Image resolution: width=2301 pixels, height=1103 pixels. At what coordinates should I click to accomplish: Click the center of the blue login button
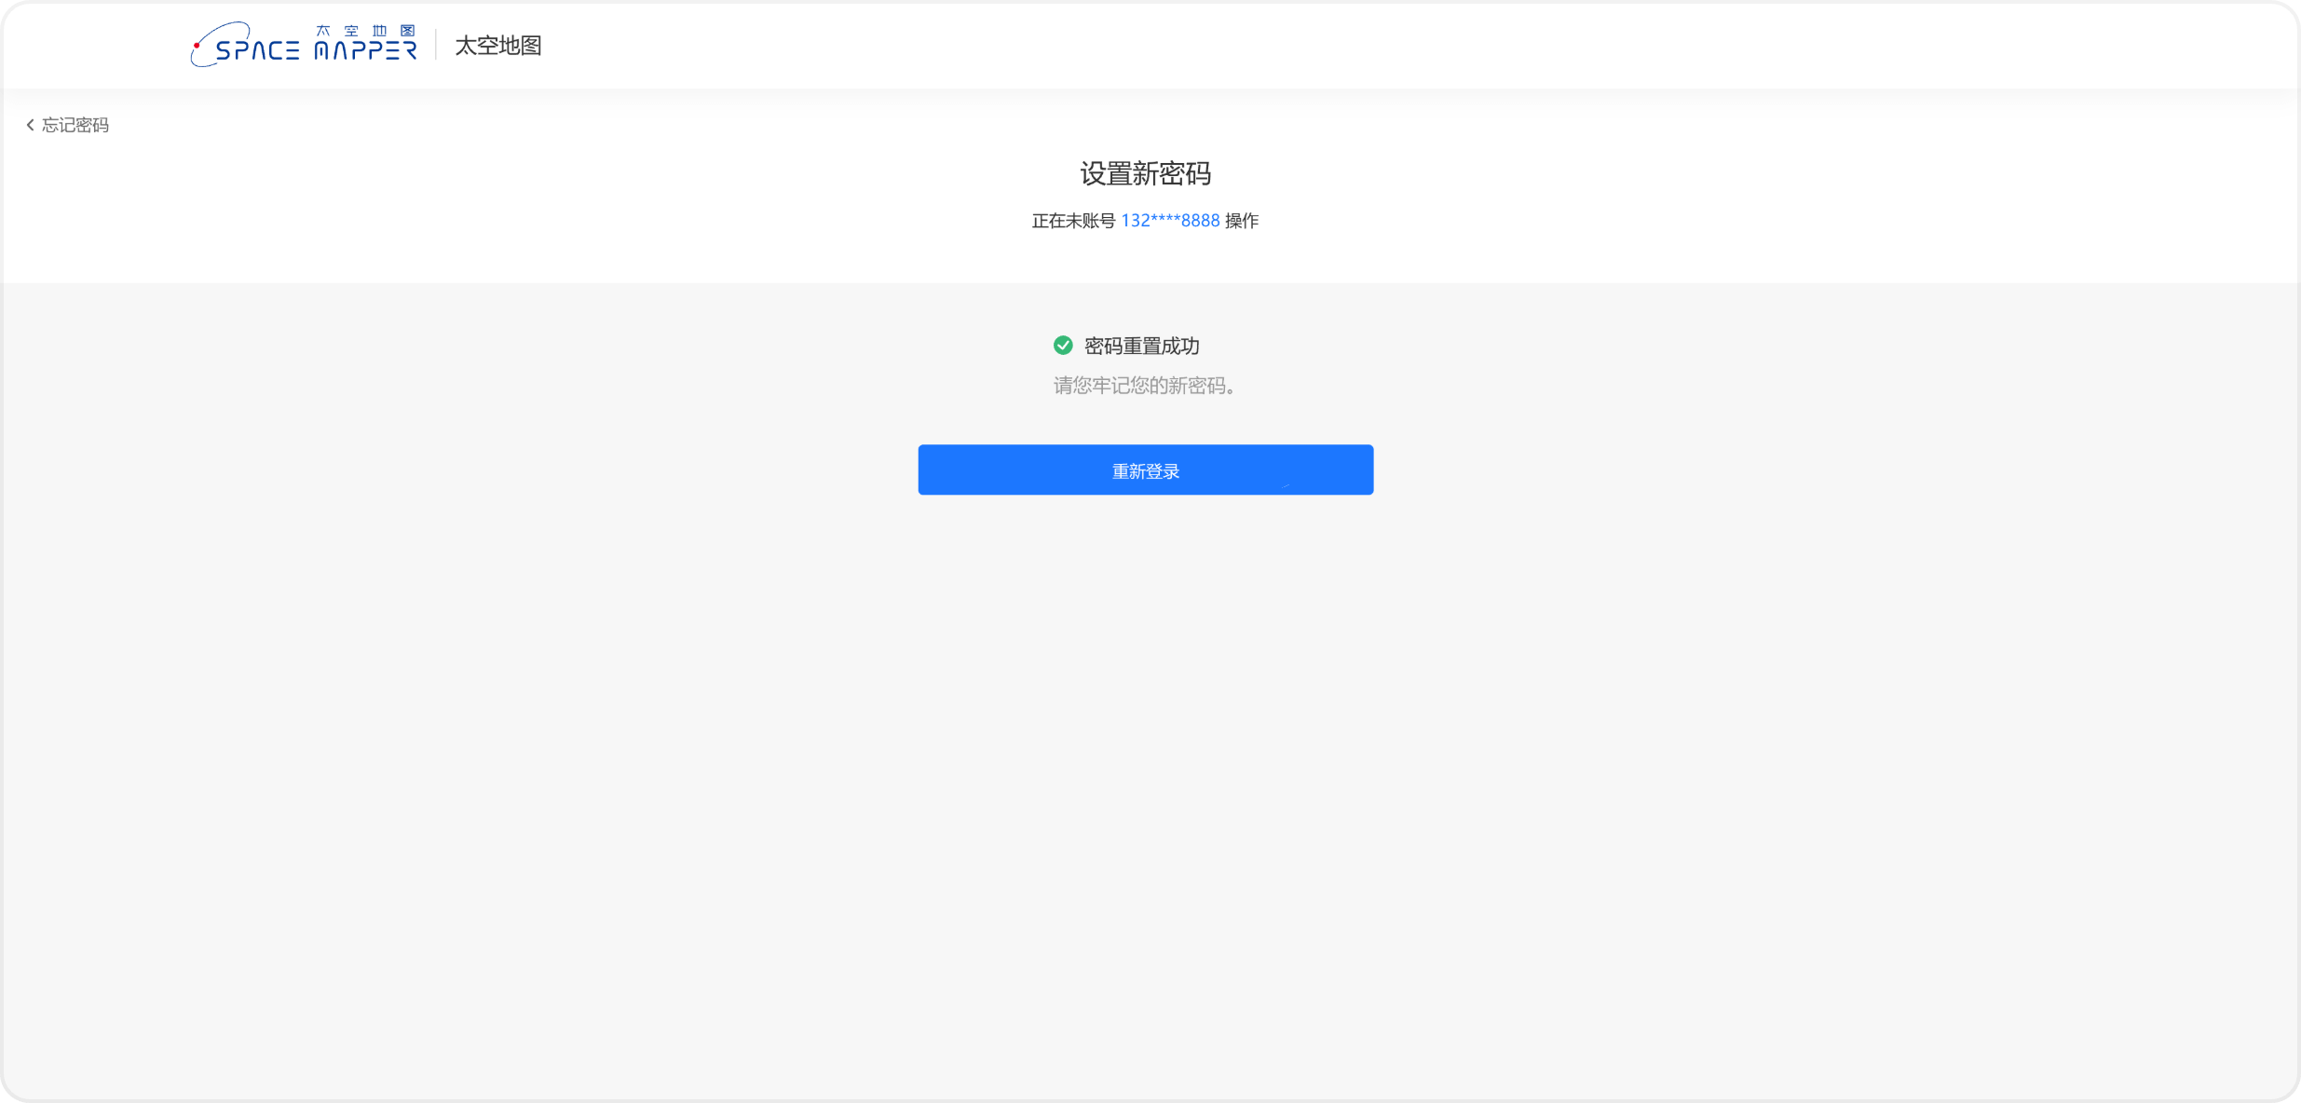point(1145,470)
